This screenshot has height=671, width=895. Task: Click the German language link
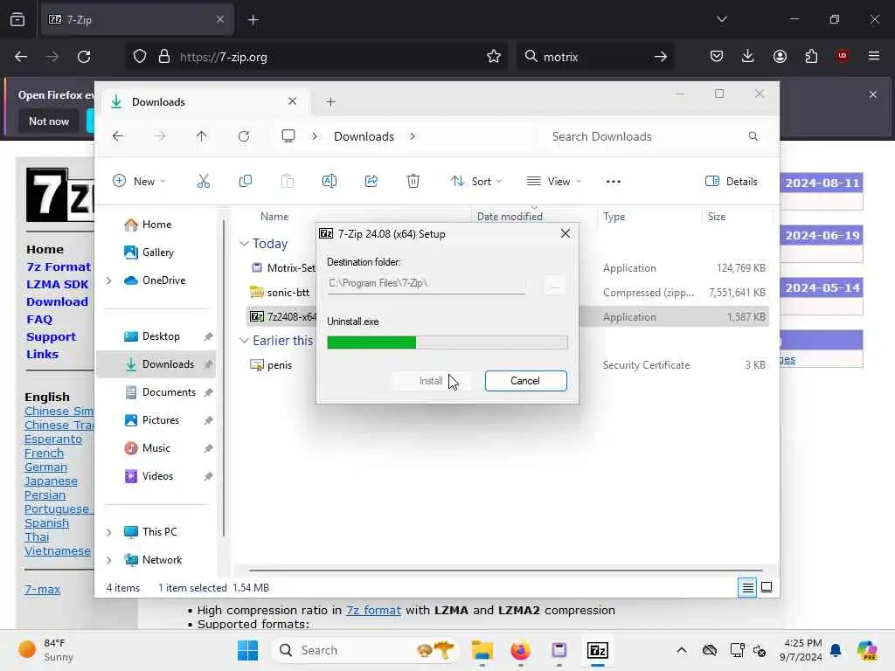[45, 467]
